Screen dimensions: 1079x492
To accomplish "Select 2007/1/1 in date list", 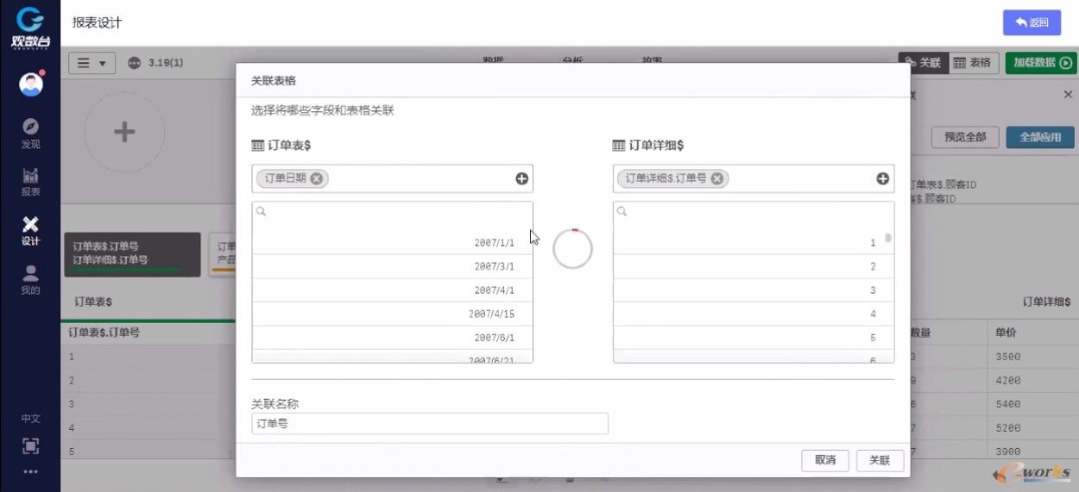I will point(393,243).
